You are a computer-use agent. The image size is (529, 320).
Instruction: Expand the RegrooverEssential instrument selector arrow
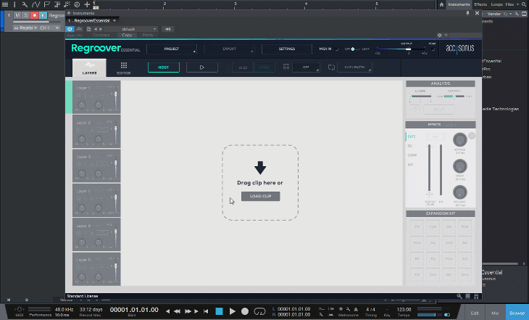[x=114, y=20]
